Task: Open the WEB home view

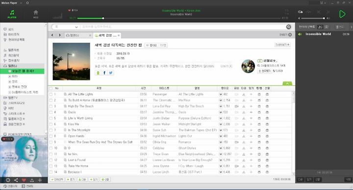Action: point(36,14)
